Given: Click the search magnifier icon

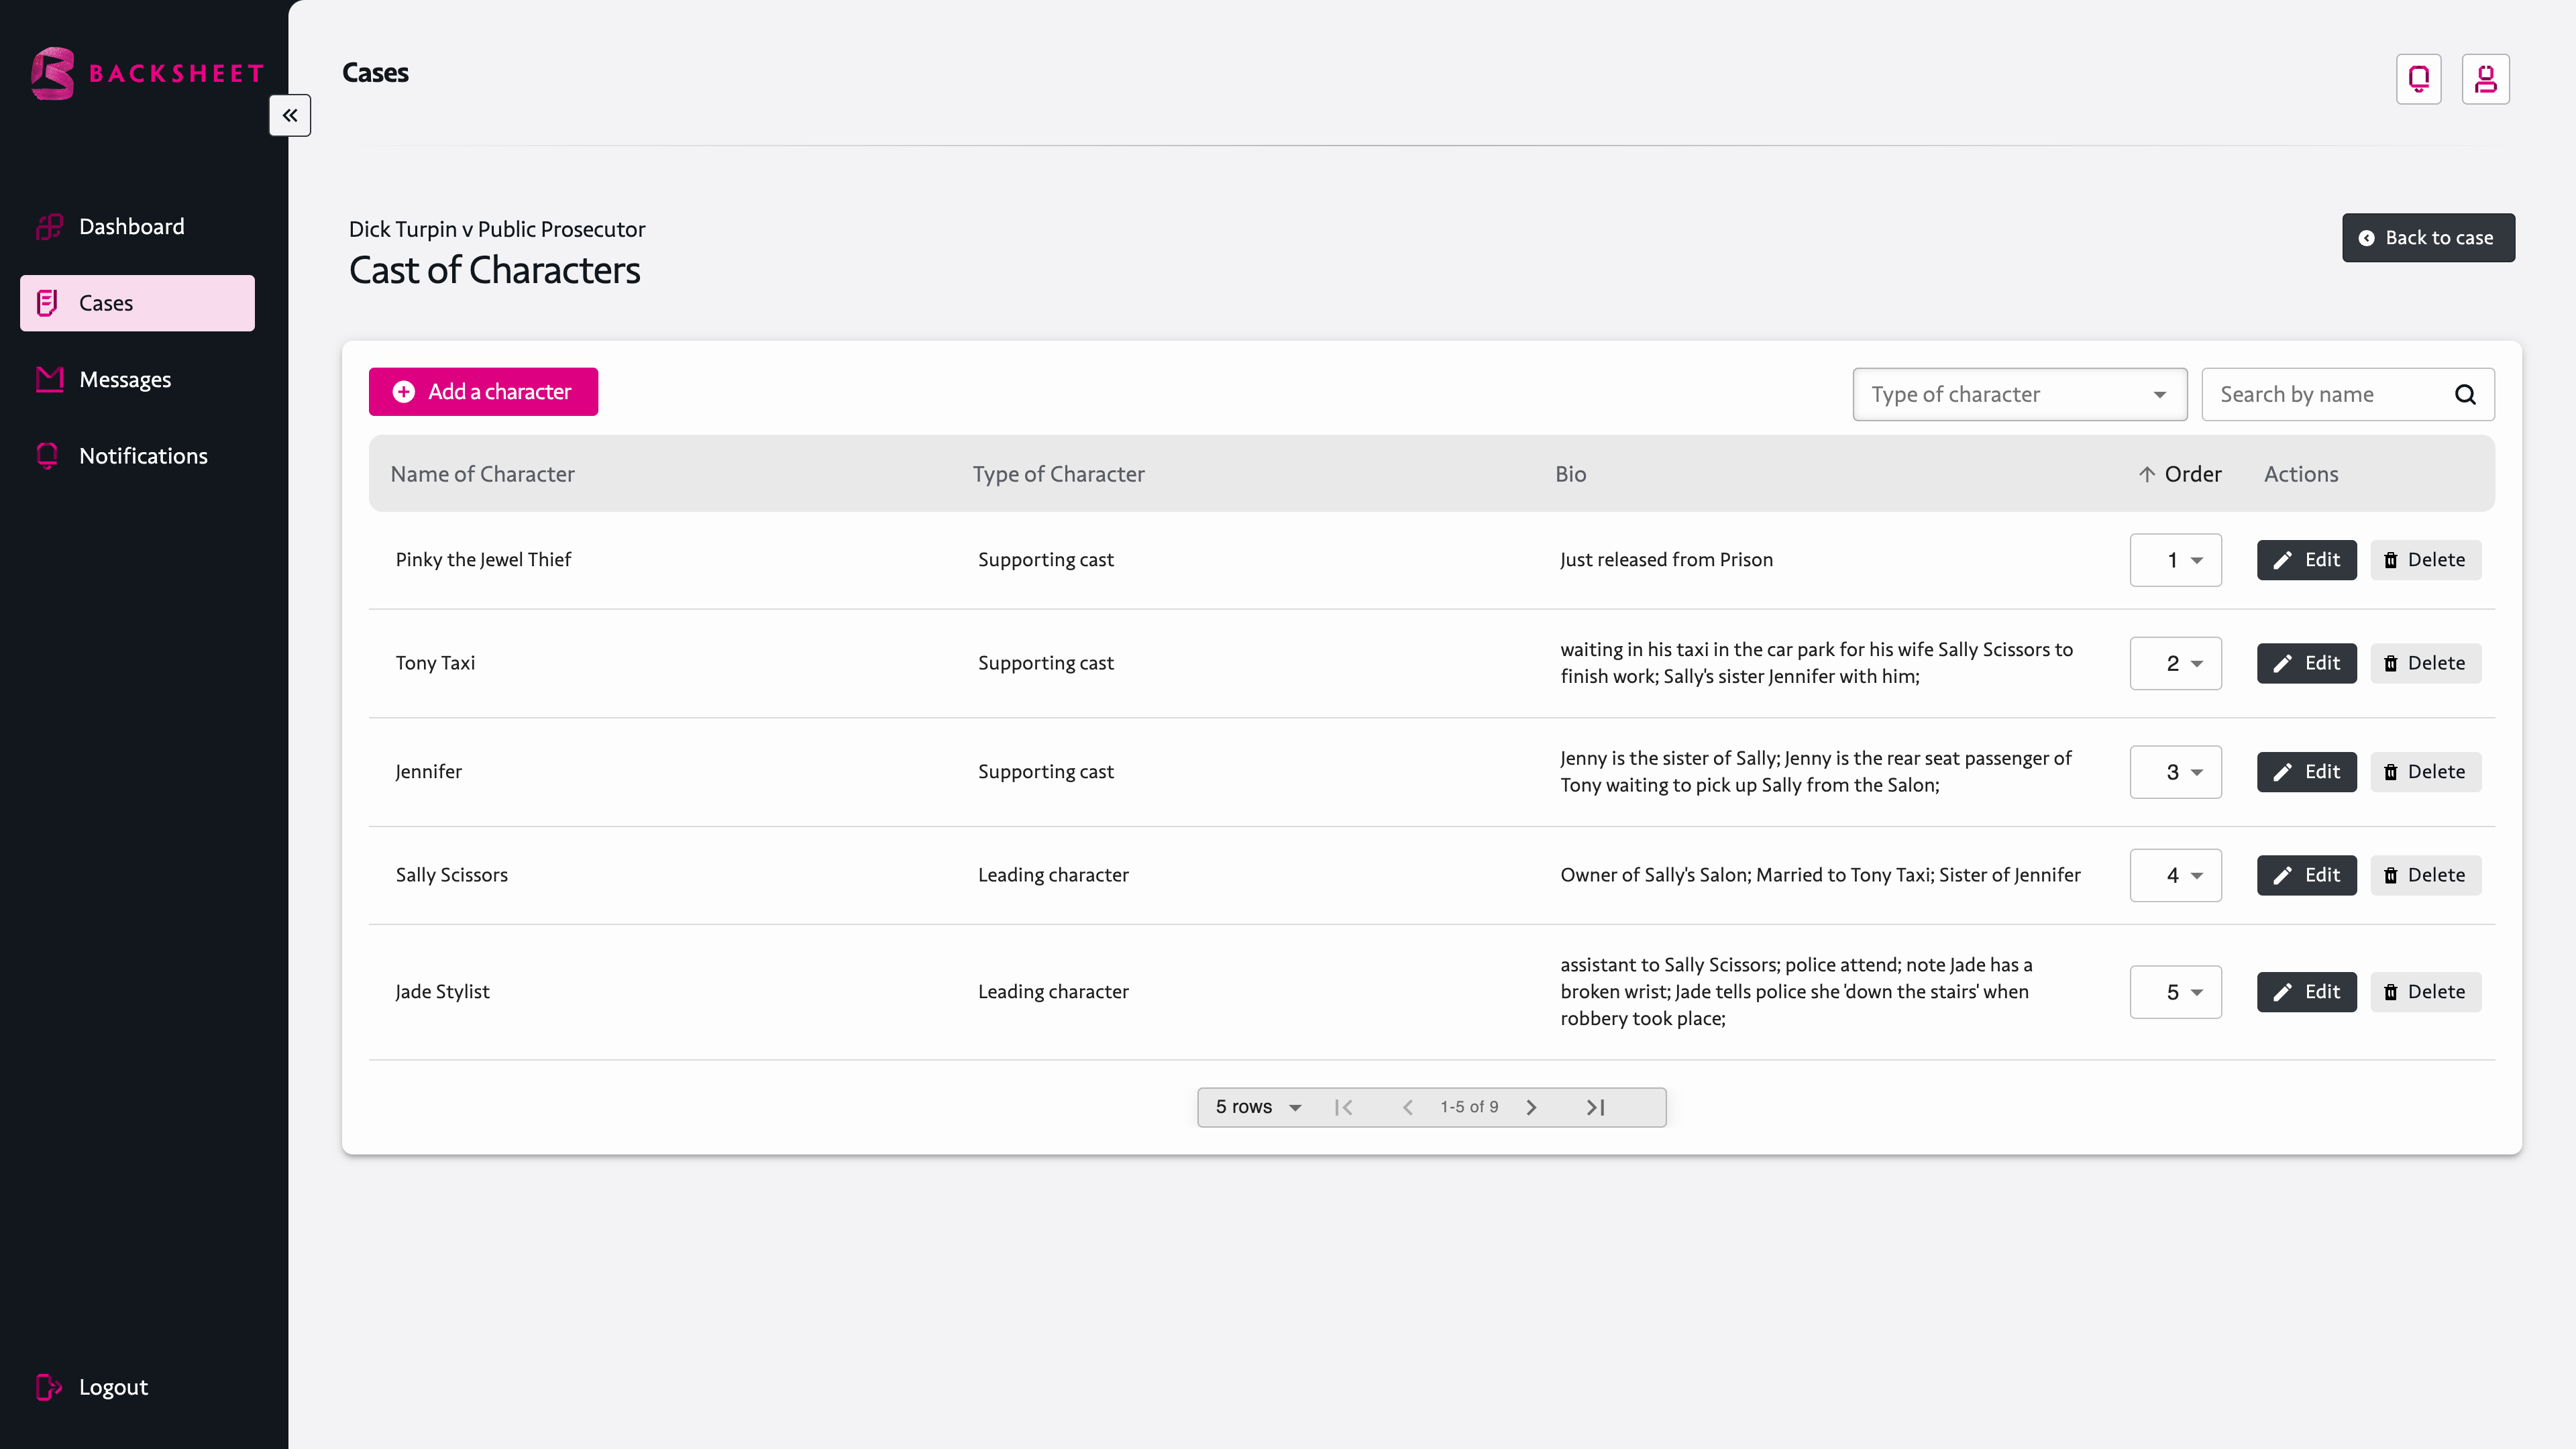Looking at the screenshot, I should click(2465, 394).
